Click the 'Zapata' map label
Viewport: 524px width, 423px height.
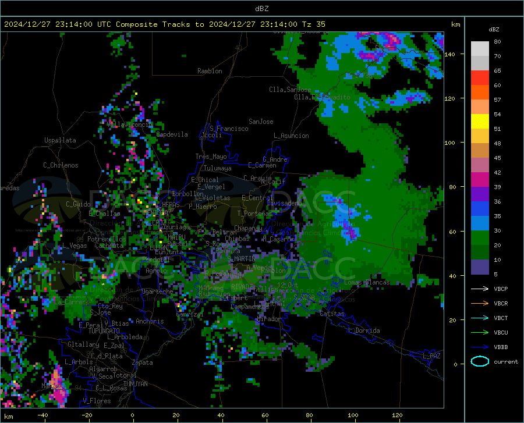[x=143, y=362]
